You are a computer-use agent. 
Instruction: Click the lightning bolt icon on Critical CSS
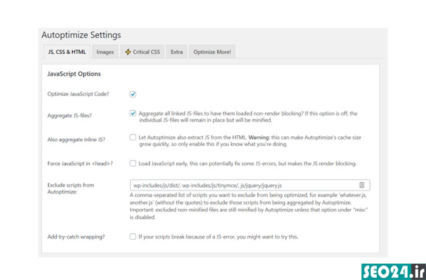click(128, 52)
